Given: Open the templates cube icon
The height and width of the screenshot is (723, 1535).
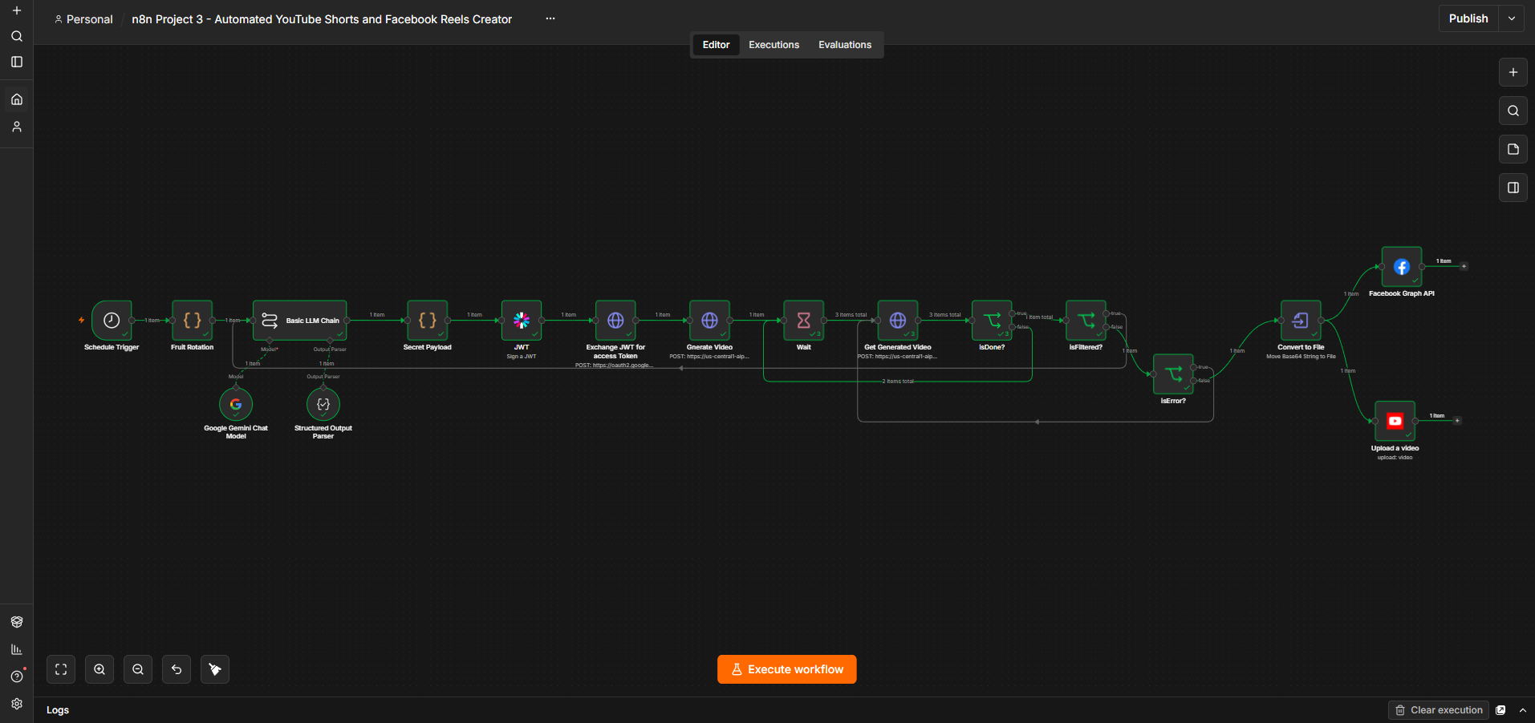Looking at the screenshot, I should coord(17,622).
